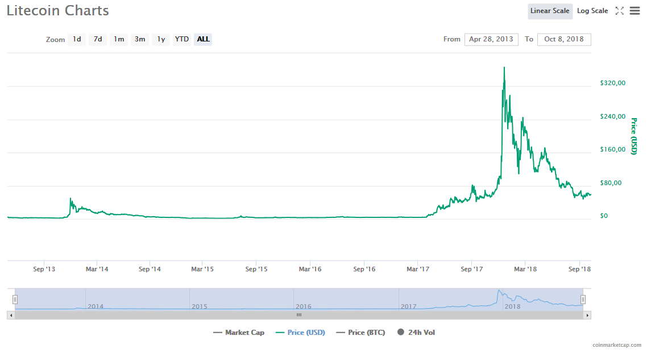Click 2017 label in the navigator
This screenshot has width=651, height=357.
(x=409, y=306)
